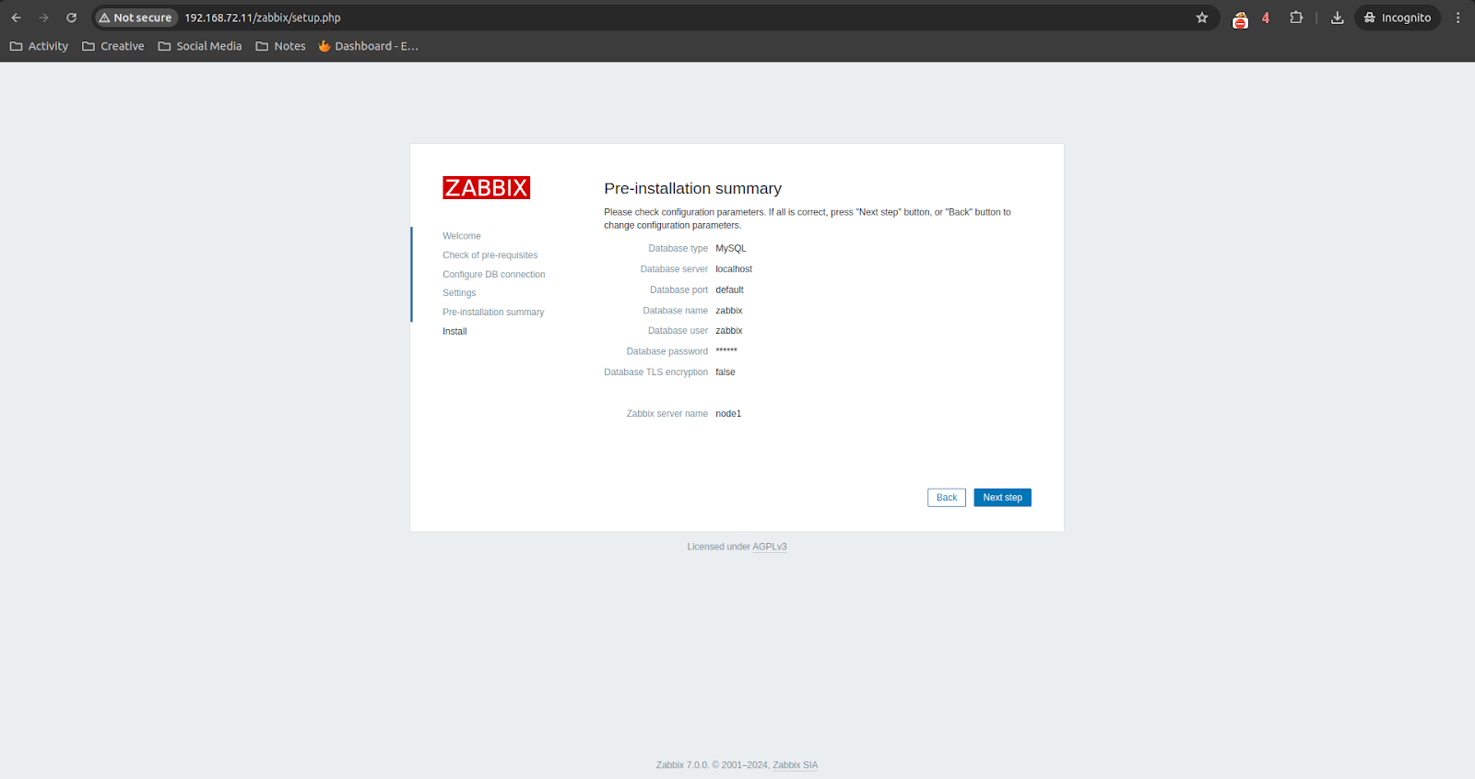The height and width of the screenshot is (779, 1475).
Task: Open the Zabbix SIA footer link
Action: [x=796, y=765]
